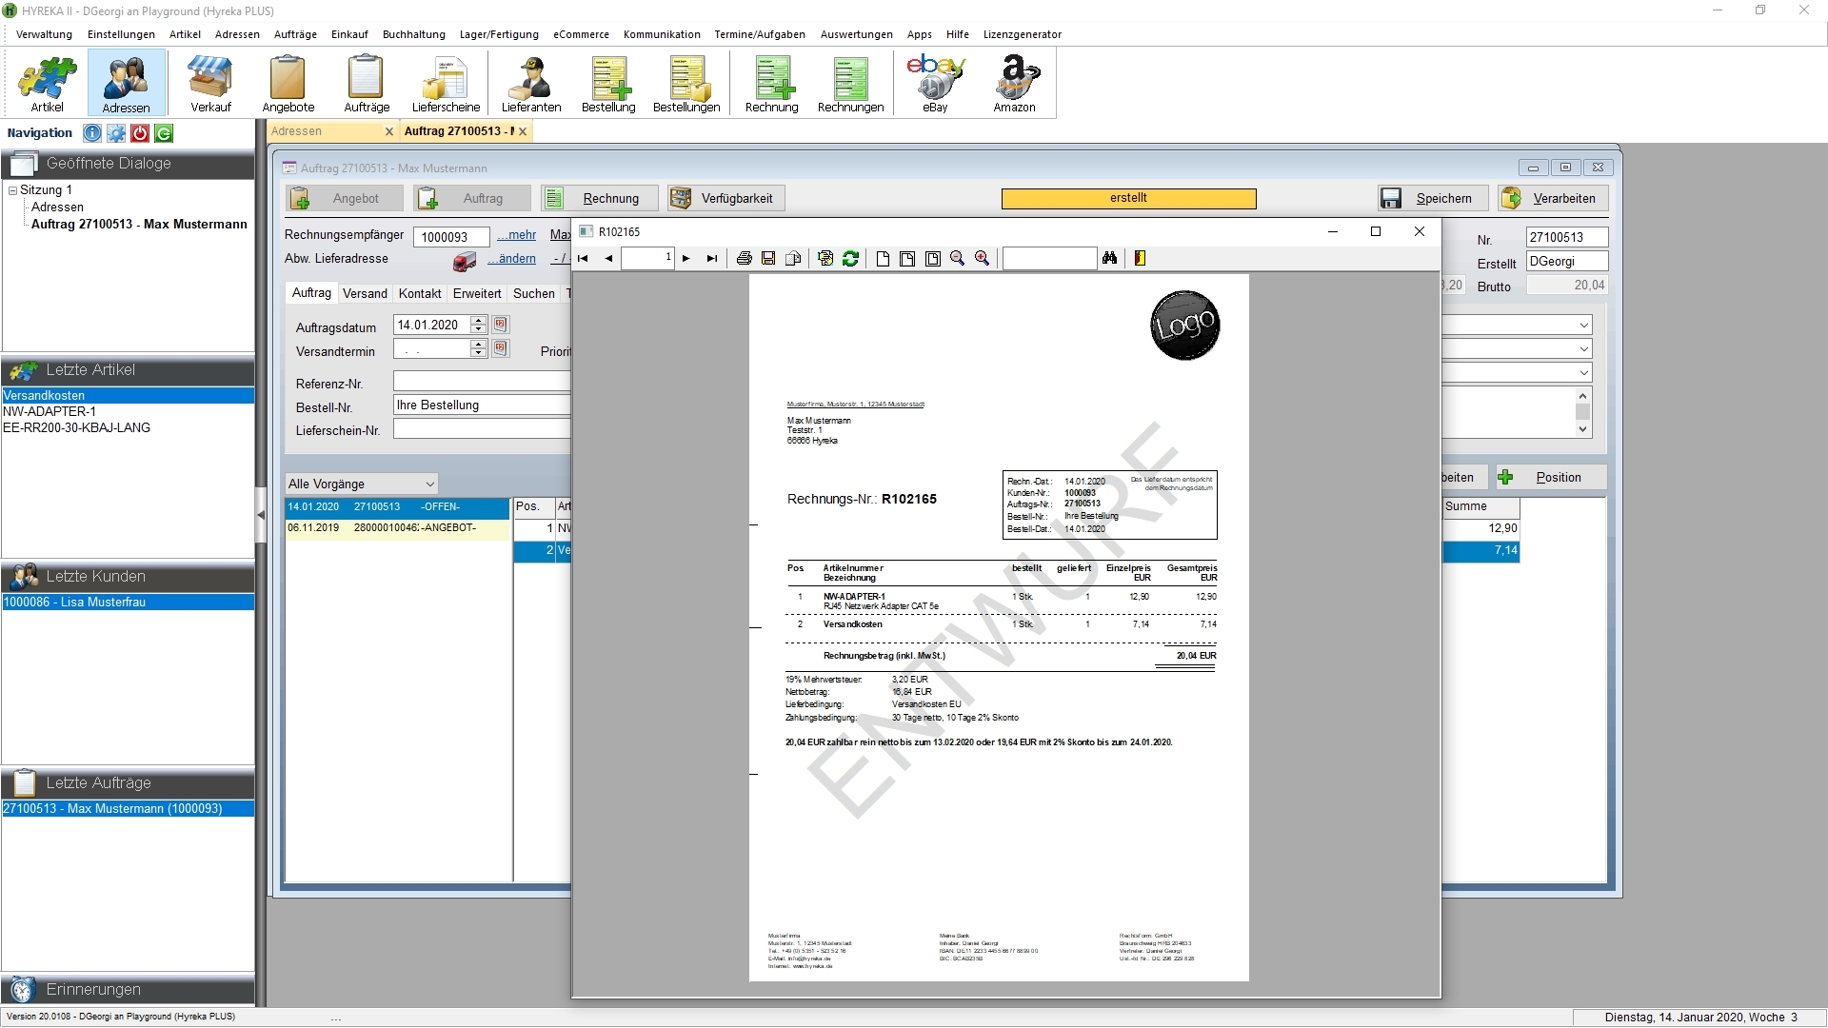The width and height of the screenshot is (1828, 1028).
Task: Open the Buchhaltung menu
Action: [413, 34]
